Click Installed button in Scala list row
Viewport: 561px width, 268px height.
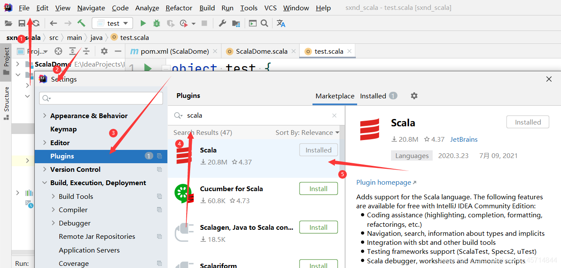pos(318,150)
